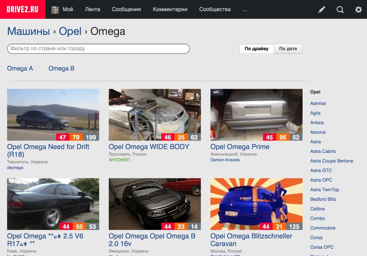This screenshot has height=256, width=367.
Task: Open Opel Omega Blitzschneller Caravan title
Action: (251, 240)
